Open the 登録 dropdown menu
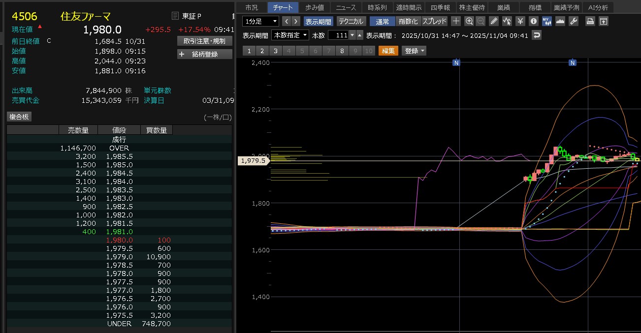 coord(414,51)
